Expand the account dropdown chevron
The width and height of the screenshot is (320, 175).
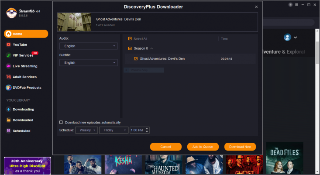coord(295,38)
